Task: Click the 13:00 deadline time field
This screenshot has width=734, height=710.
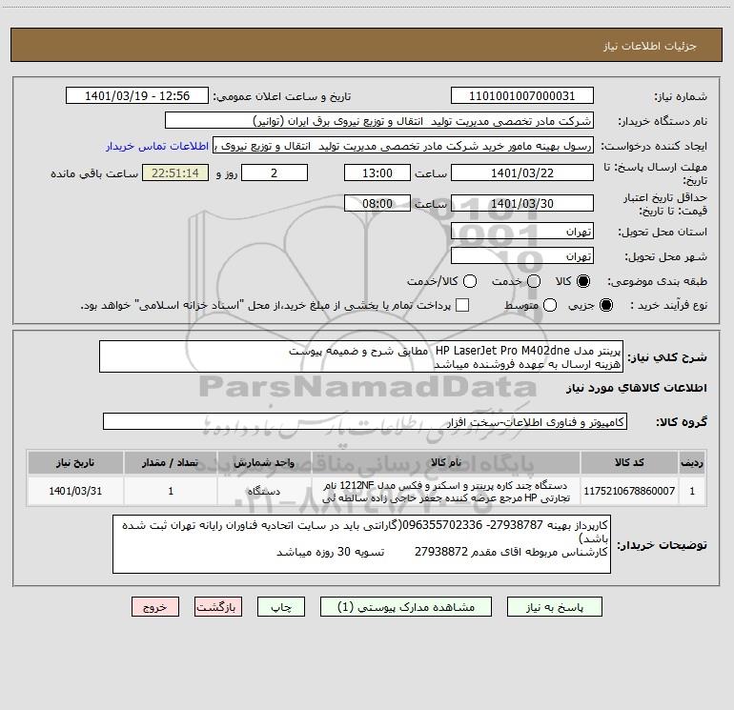Action: pyautogui.click(x=377, y=173)
